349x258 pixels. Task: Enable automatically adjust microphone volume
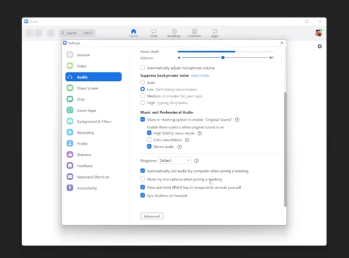pyautogui.click(x=143, y=68)
